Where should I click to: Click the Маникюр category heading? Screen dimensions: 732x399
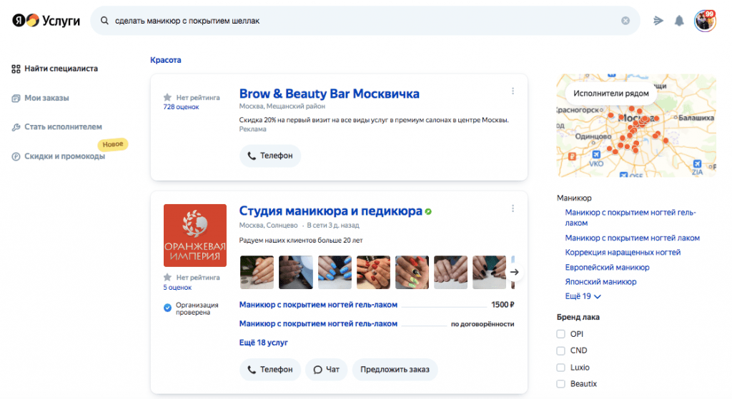[x=574, y=198]
